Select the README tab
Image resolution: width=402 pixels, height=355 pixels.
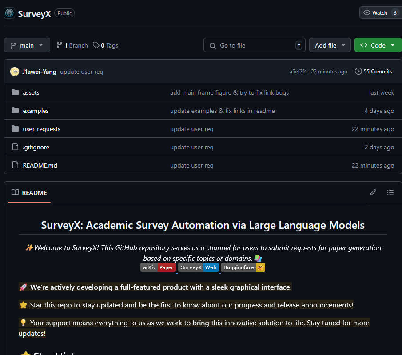(29, 193)
